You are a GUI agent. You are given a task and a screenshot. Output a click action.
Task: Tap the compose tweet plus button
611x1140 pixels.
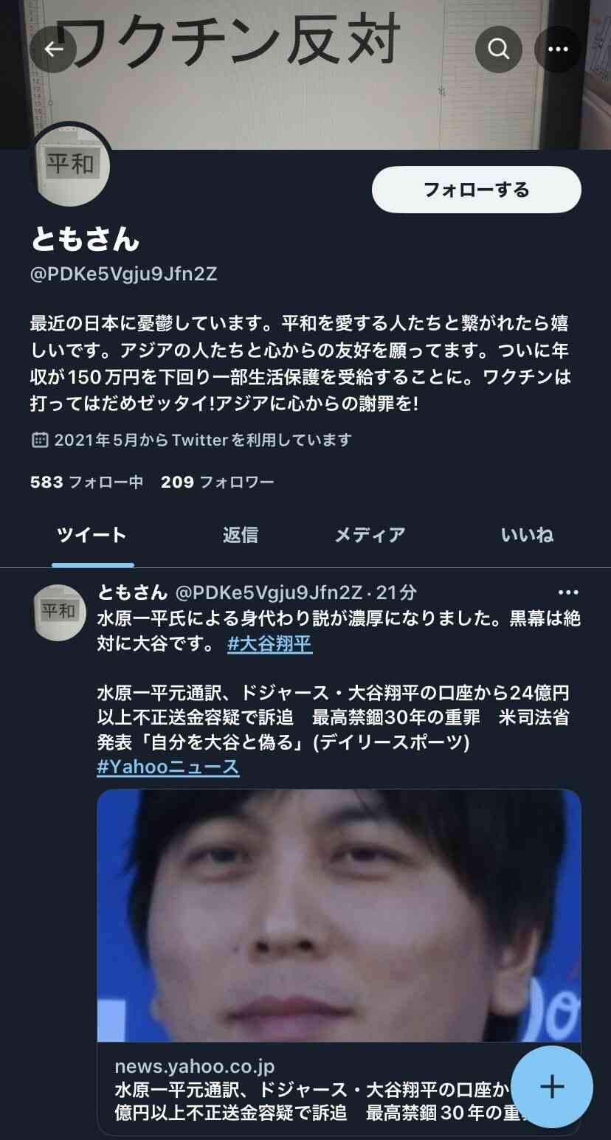point(552,1086)
